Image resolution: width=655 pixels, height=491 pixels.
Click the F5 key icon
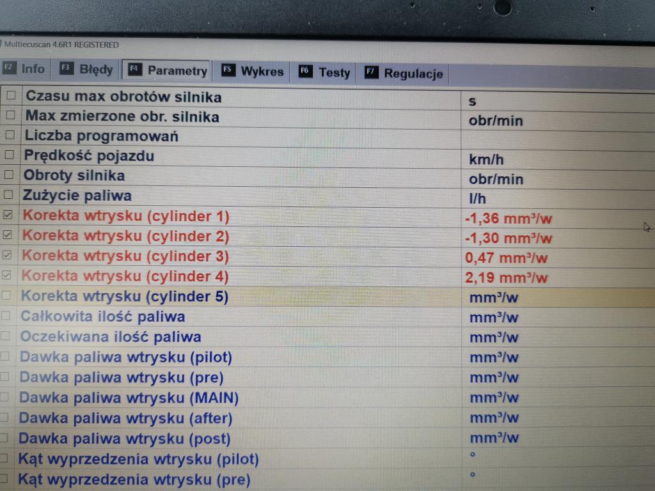coord(228,70)
